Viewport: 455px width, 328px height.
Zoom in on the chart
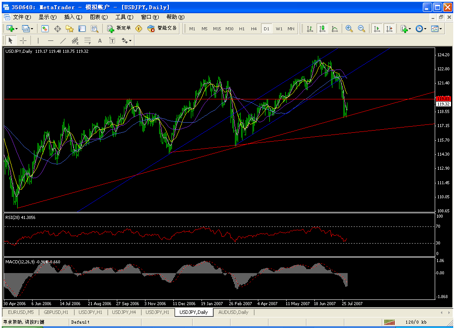(349, 29)
